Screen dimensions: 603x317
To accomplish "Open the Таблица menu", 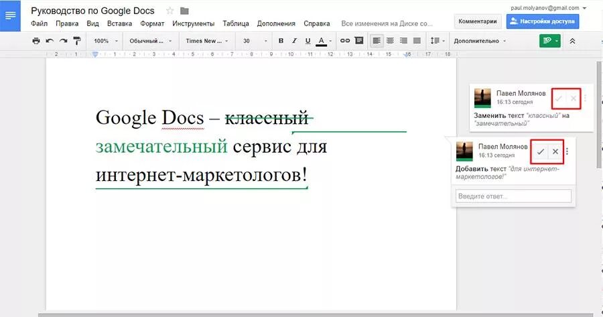I will [x=236, y=23].
